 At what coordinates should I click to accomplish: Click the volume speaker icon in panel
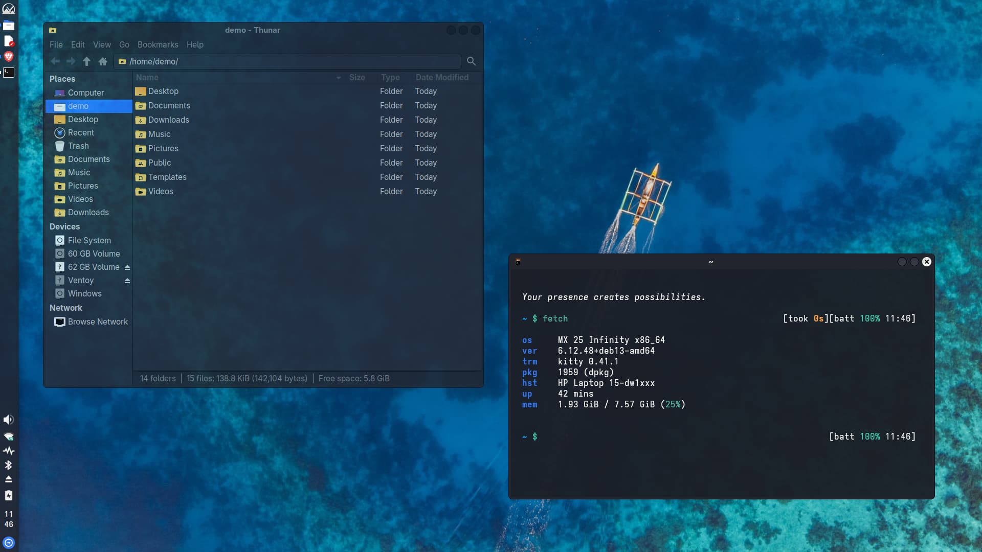(9, 420)
